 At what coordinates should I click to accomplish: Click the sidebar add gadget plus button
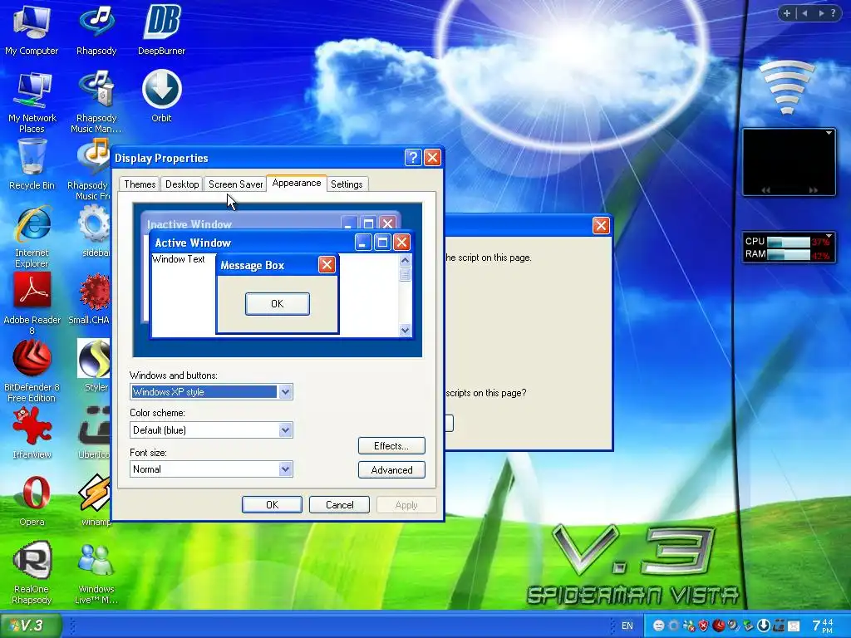pyautogui.click(x=786, y=13)
